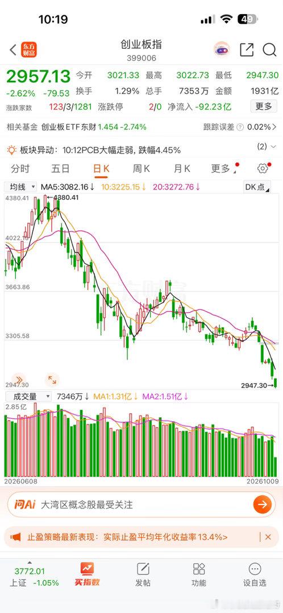Tap MA2:1.51亿 volume value
The width and height of the screenshot is (283, 613).
[x=165, y=396]
